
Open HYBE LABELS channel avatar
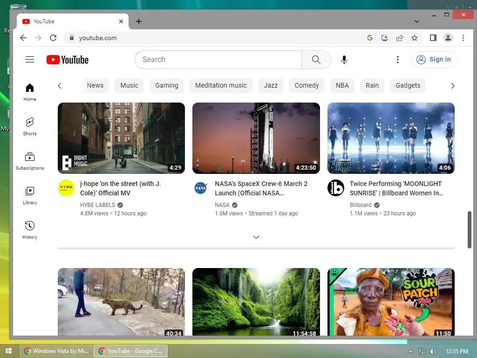tap(66, 187)
